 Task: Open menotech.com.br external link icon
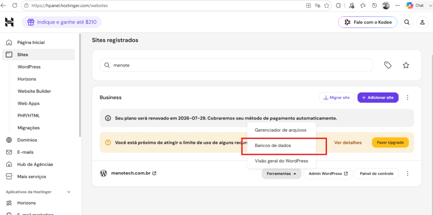pos(155,174)
